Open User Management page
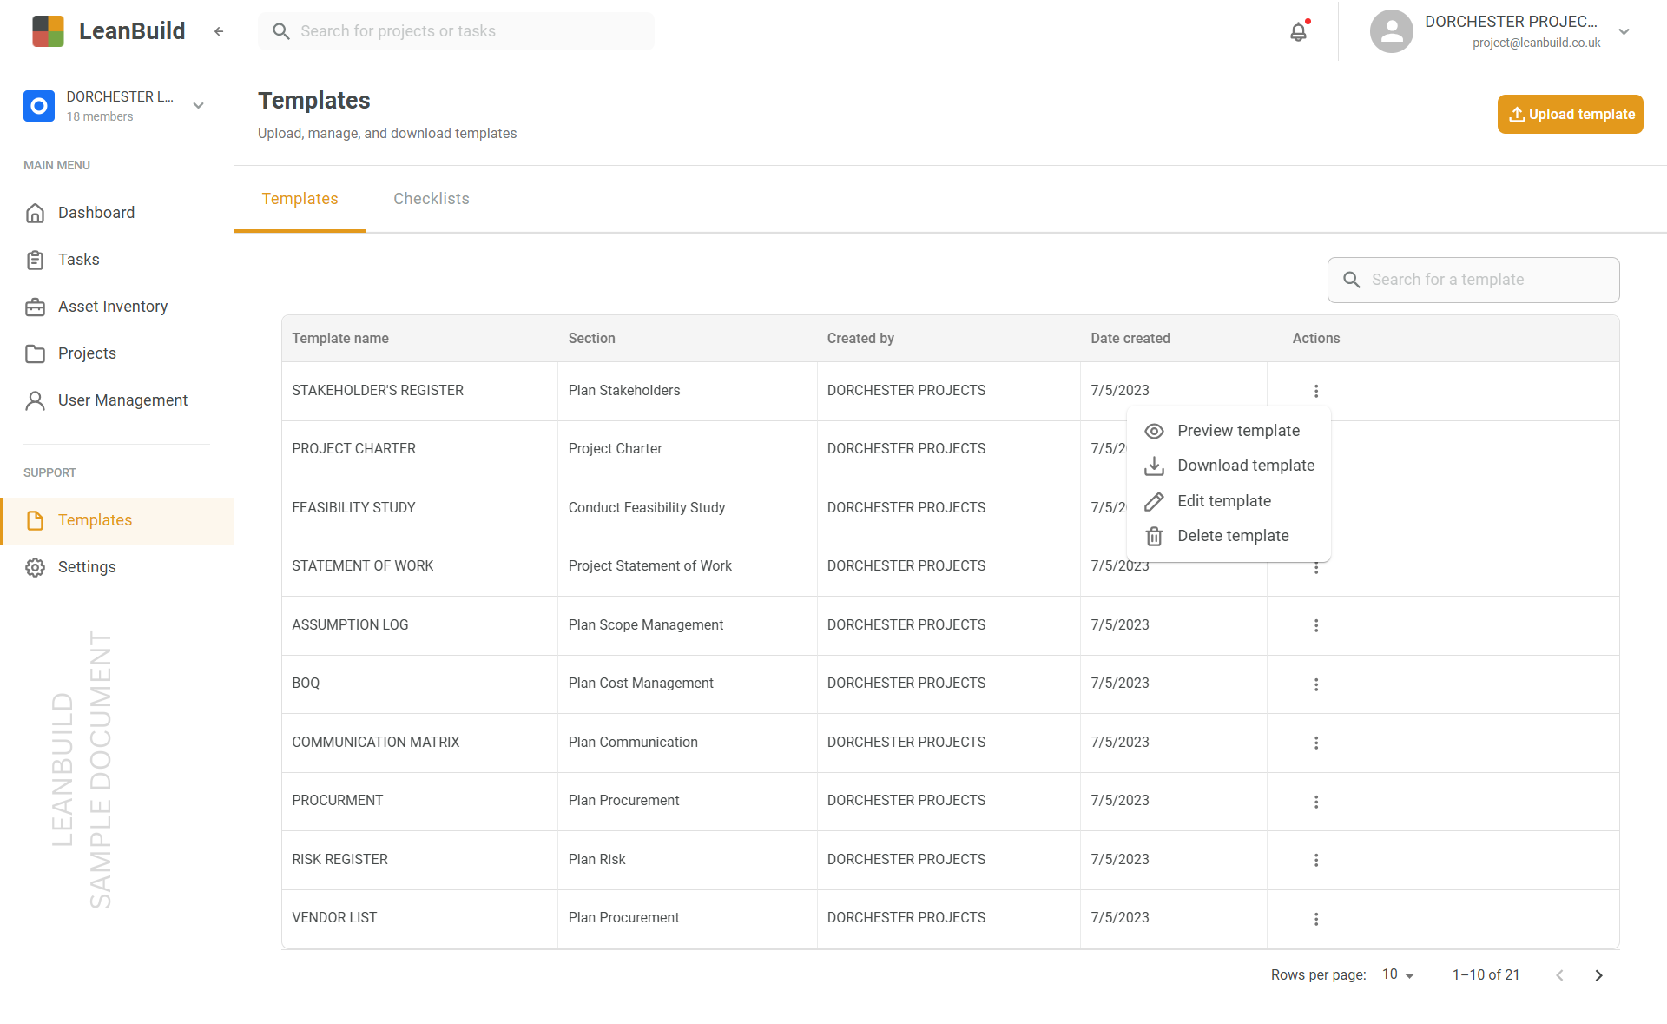 click(x=122, y=400)
